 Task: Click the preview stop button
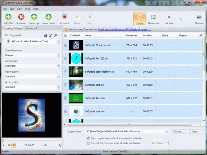(13, 145)
